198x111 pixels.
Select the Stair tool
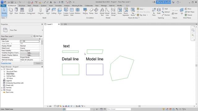coord(96,11)
